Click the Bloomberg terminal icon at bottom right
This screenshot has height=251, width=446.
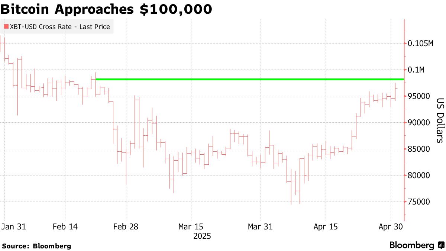[441, 245]
